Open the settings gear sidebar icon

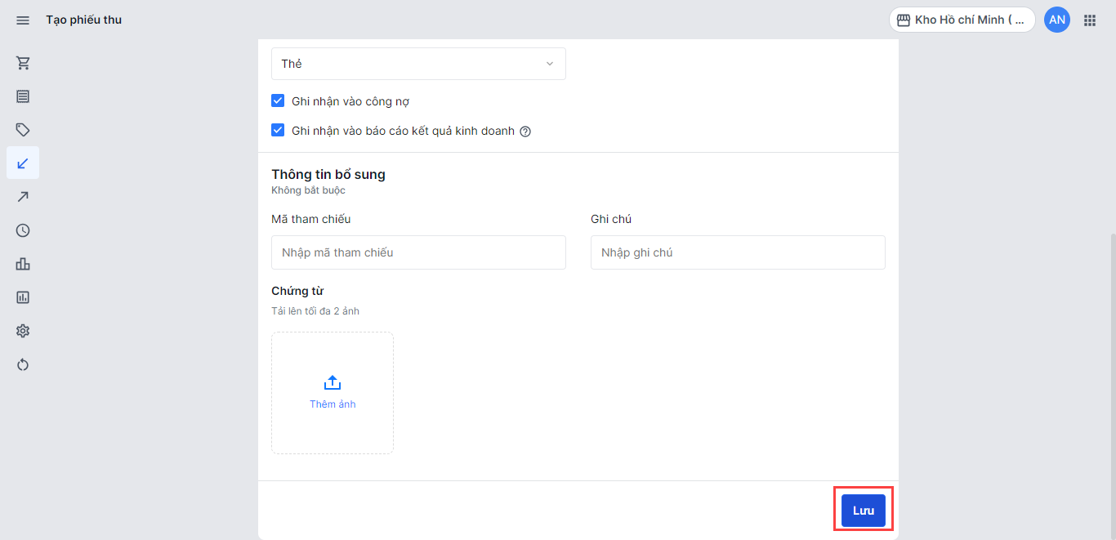tap(23, 331)
